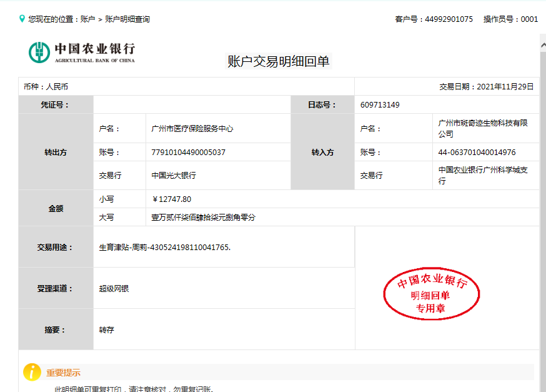Viewport: 546px width, 392px height.
Task: Click the location pin icon in breadcrumb
Action: click(x=22, y=19)
